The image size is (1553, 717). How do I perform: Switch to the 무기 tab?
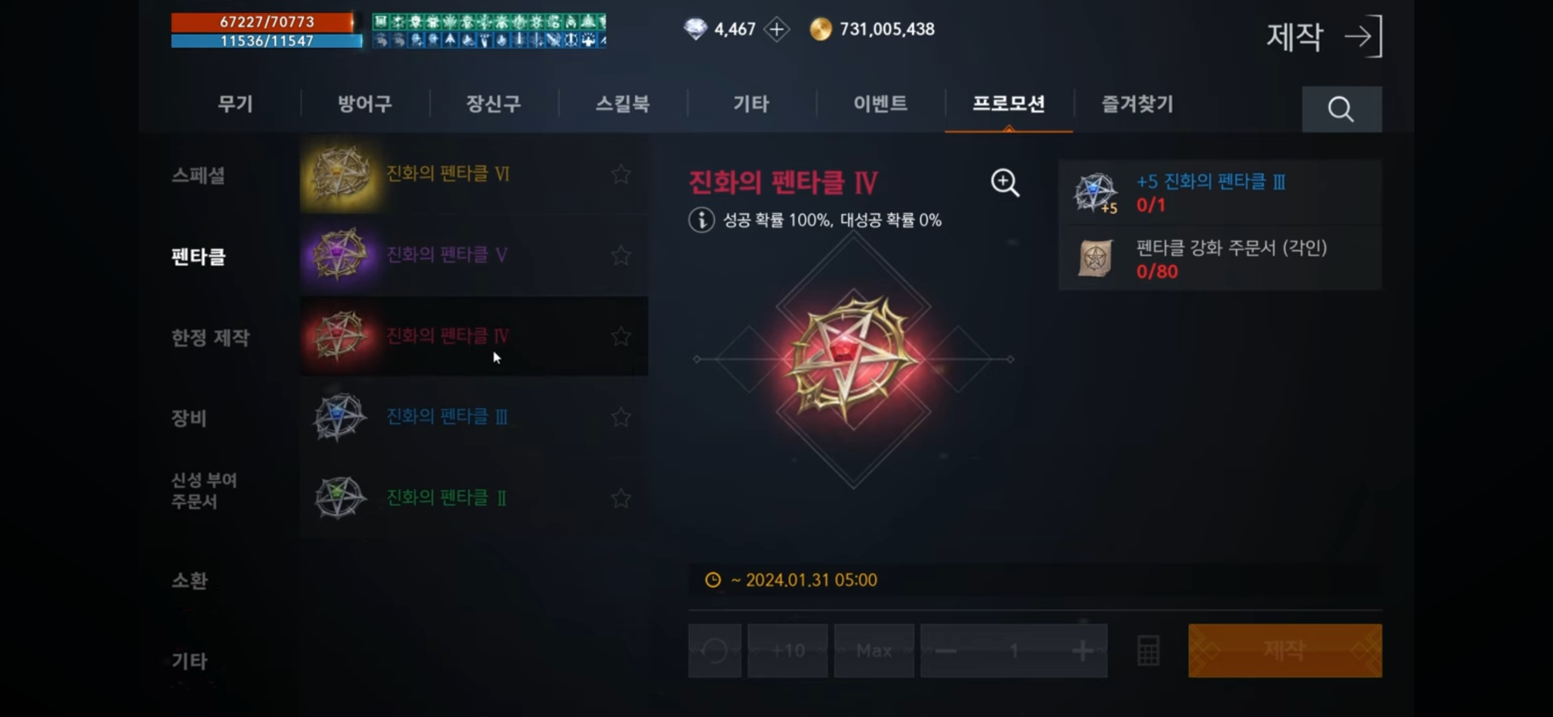click(x=236, y=104)
